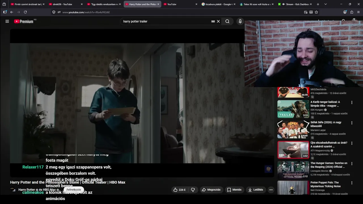Open Harry Potter channel avatar
The height and width of the screenshot is (204, 363).
pos(13,190)
